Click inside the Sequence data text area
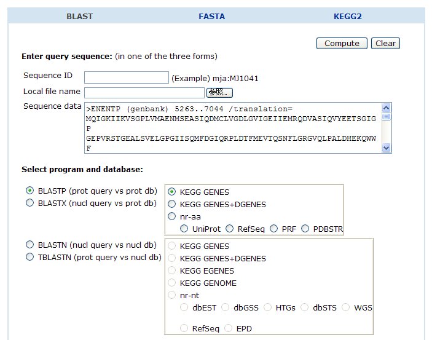 (x=233, y=128)
